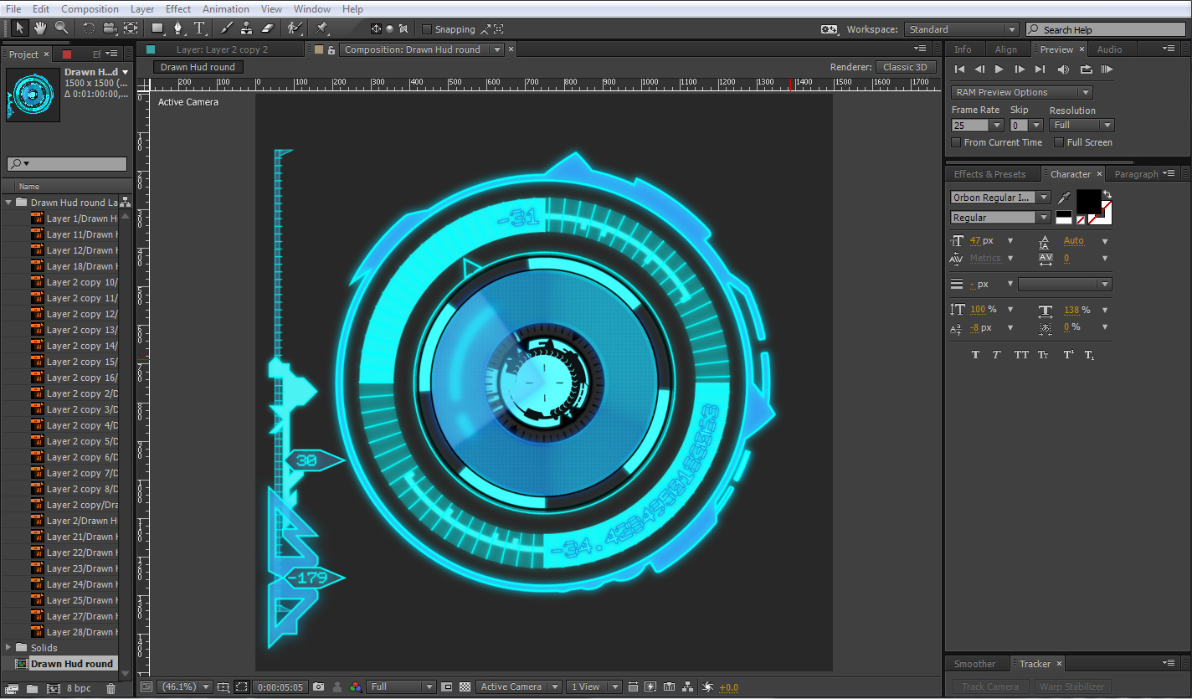
Task: Select the Brush tool
Action: 226,28
